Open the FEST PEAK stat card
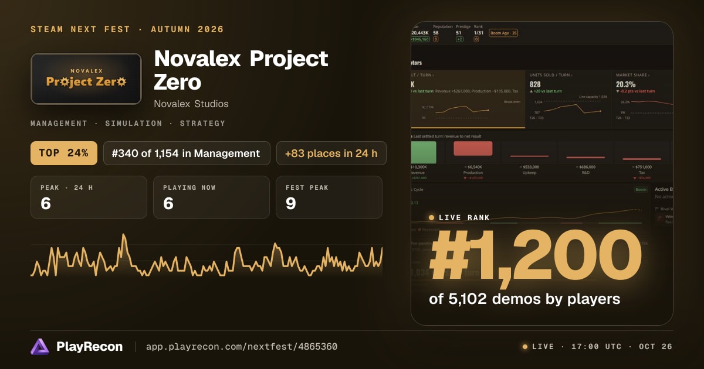704x369 pixels. pyautogui.click(x=329, y=197)
